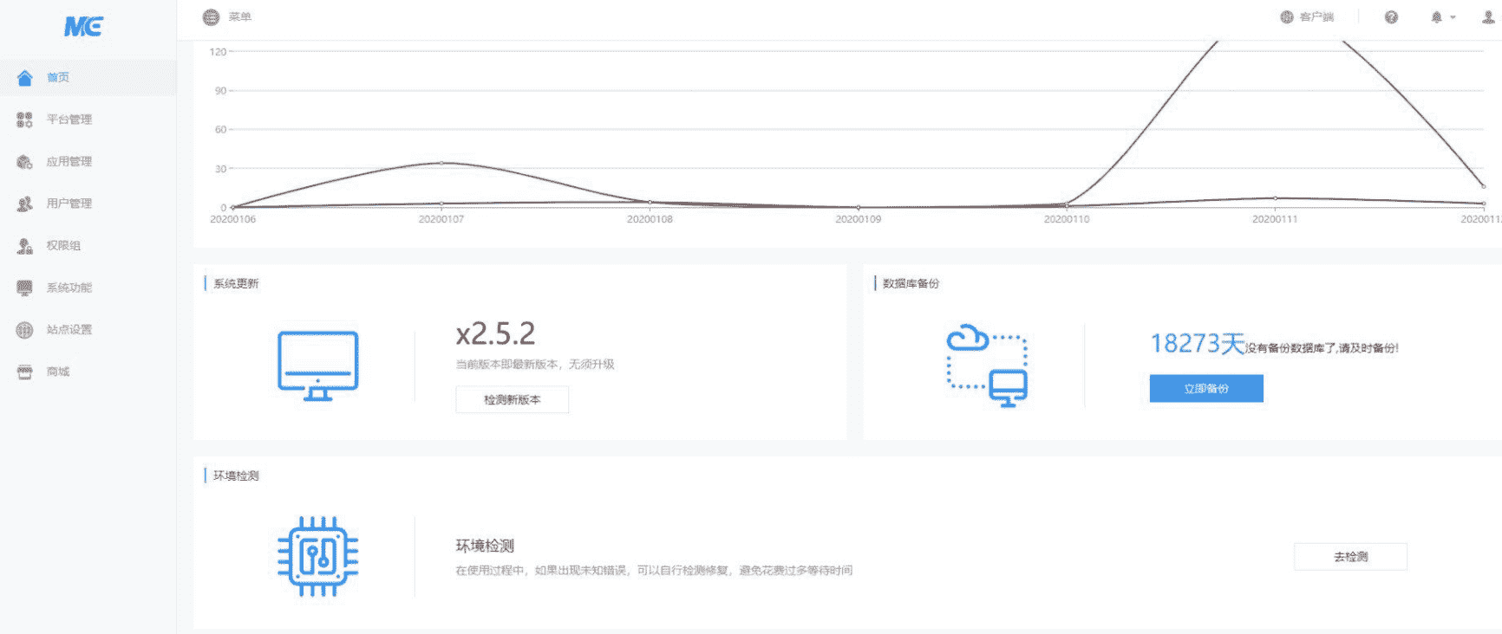Image resolution: width=1502 pixels, height=634 pixels.
Task: Click the lower line's data point above 20200111
Action: [x=1275, y=198]
